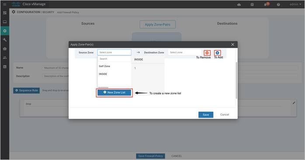Click CANCEL at the page bottom

tap(177, 156)
